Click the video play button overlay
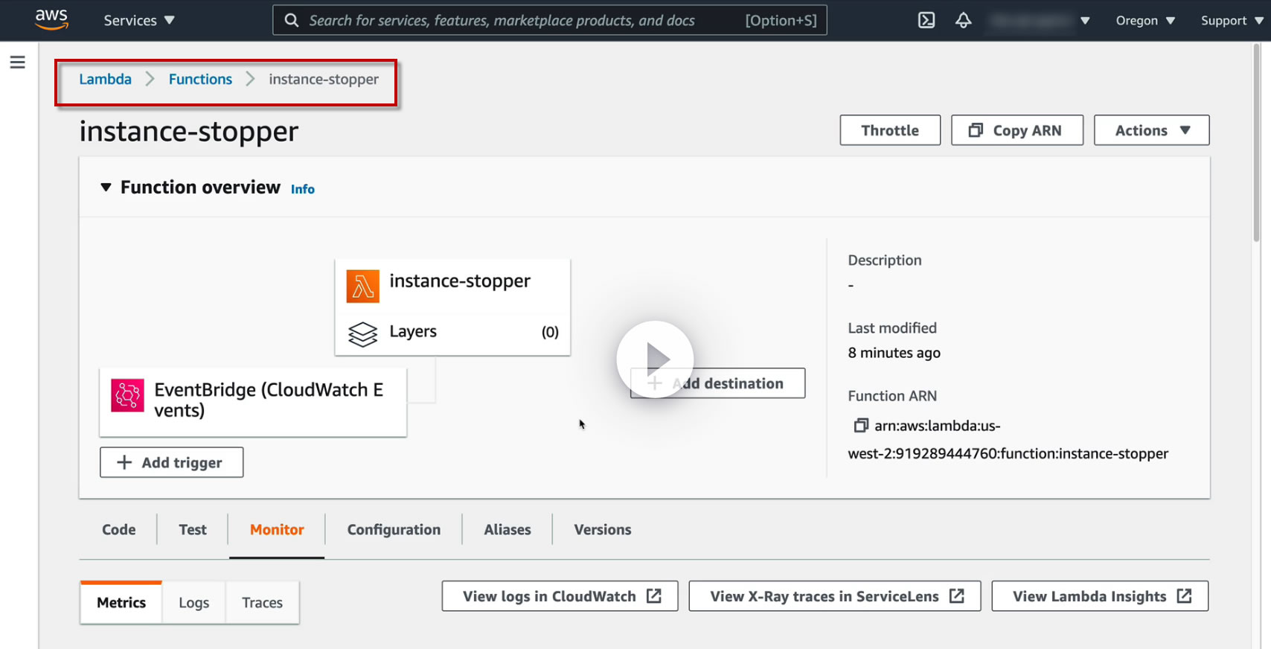The image size is (1271, 649). click(x=655, y=359)
